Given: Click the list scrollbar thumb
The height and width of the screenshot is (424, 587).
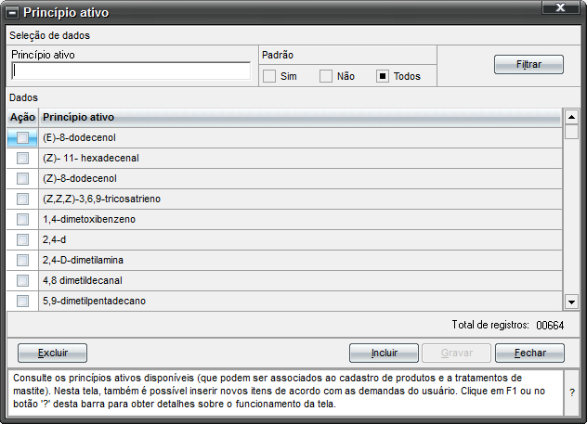Looking at the screenshot, I should [x=571, y=132].
